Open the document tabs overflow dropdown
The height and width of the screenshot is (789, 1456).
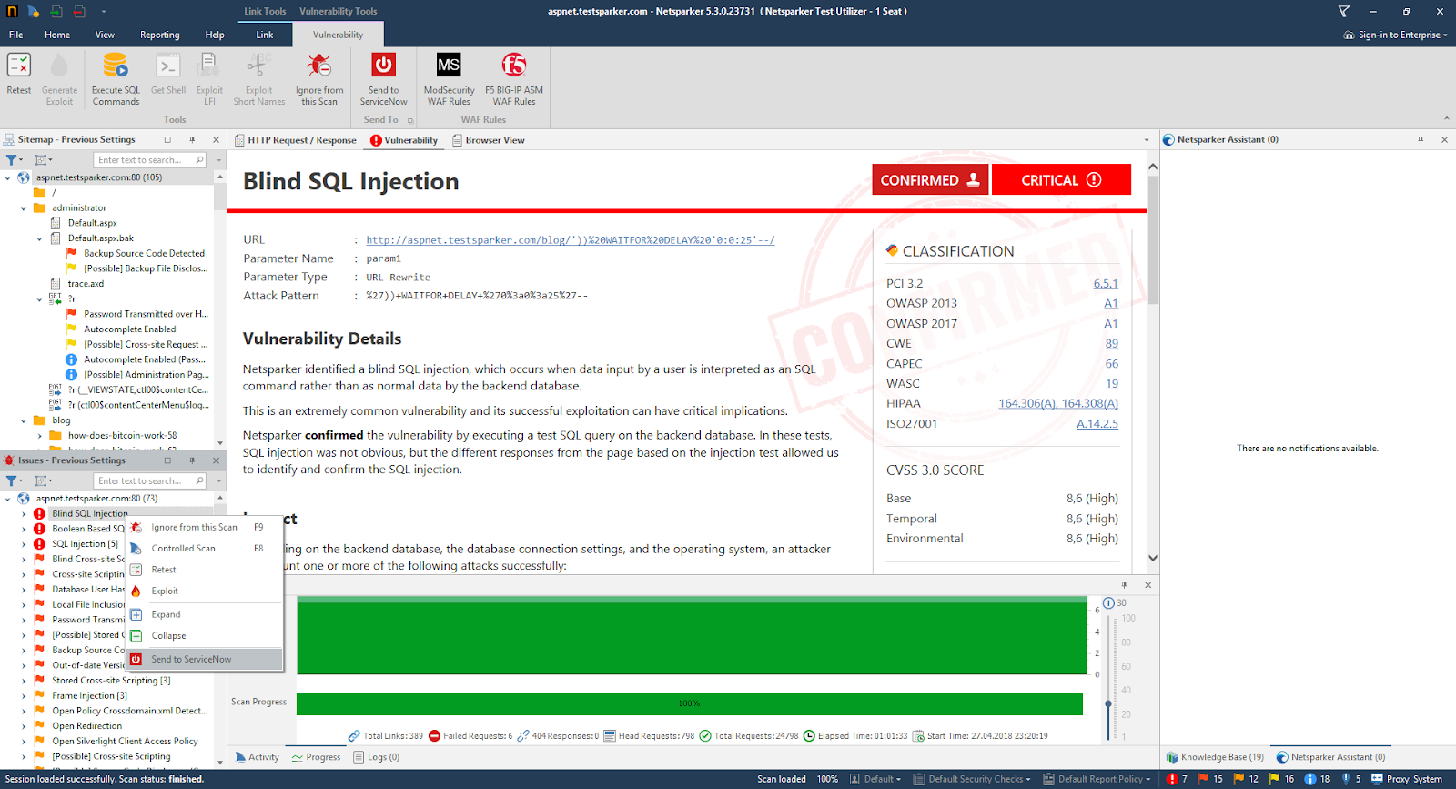coord(1146,140)
